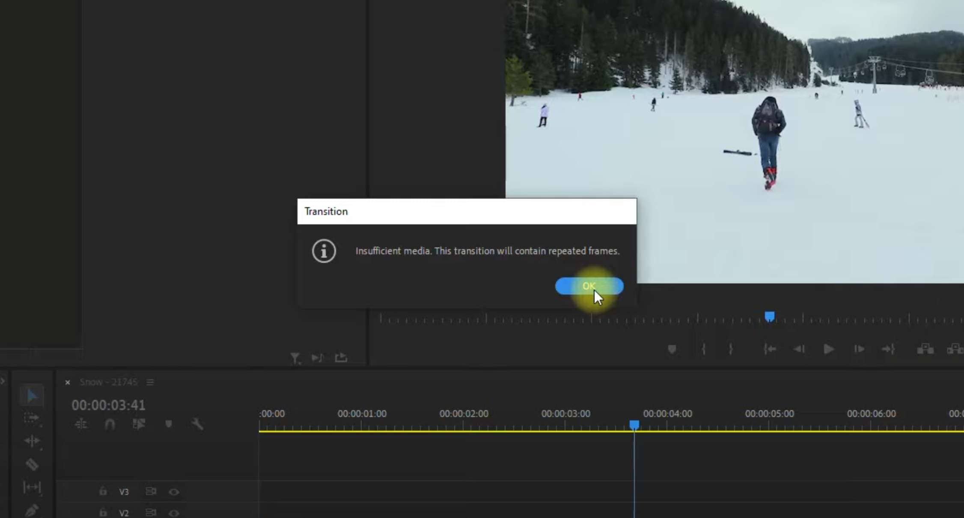Click timeline timecode 00:00:03:41 field
Viewport: 964px width, 518px height.
(108, 405)
